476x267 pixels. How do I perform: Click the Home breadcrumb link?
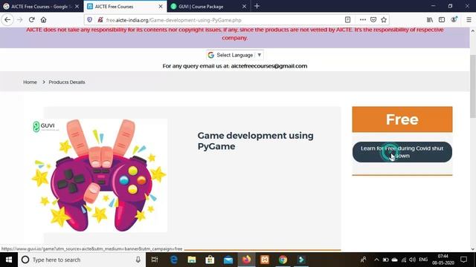coord(30,82)
